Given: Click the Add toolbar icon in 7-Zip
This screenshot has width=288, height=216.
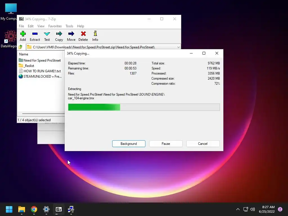Looking at the screenshot, I should coord(23,36).
